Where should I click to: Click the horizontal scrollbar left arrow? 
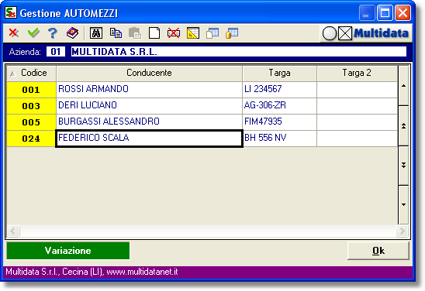click(13, 231)
